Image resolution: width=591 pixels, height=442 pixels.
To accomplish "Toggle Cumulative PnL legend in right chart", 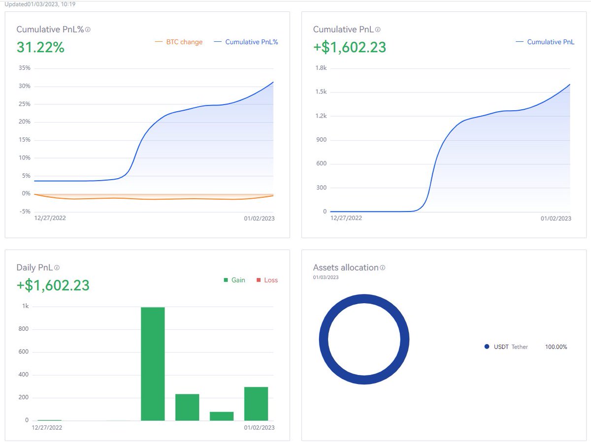I will [545, 42].
